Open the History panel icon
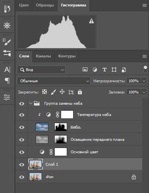This screenshot has height=193, width=149. pyautogui.click(x=7, y=9)
